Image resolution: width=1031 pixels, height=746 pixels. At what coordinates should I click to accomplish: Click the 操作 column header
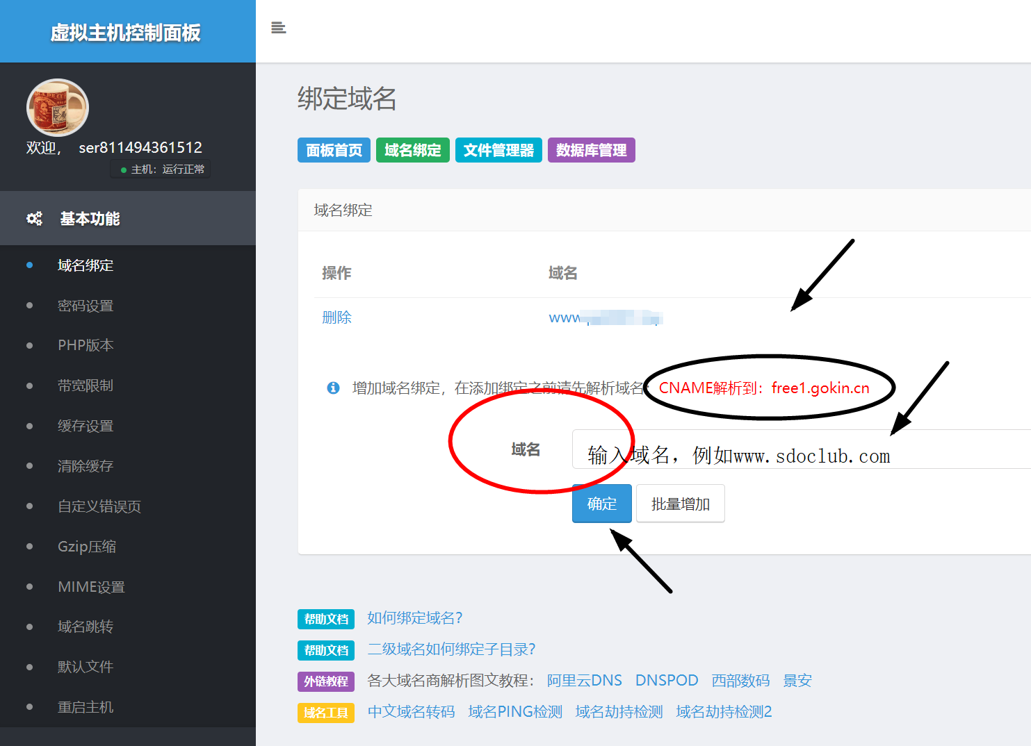(336, 273)
